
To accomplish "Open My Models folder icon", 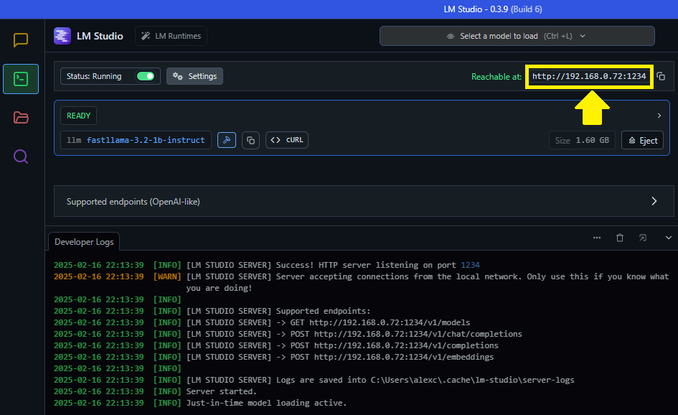I will [x=21, y=117].
